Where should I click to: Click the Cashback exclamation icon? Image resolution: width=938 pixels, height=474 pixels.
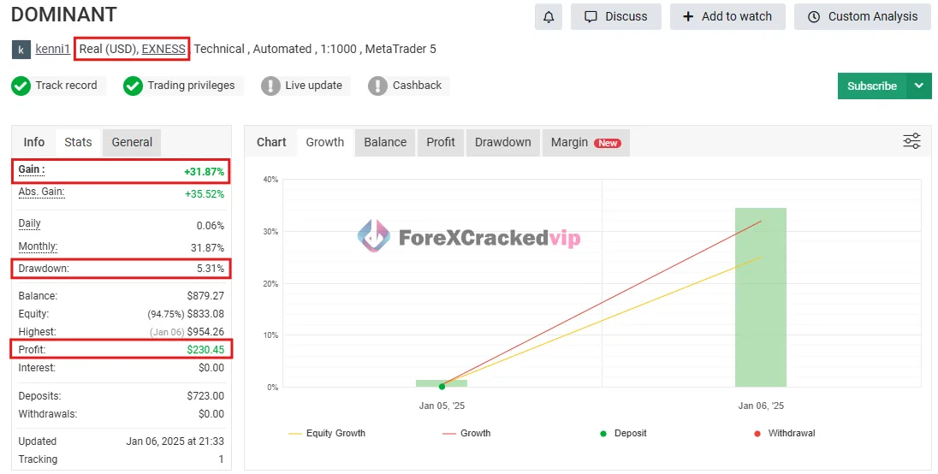tap(377, 86)
